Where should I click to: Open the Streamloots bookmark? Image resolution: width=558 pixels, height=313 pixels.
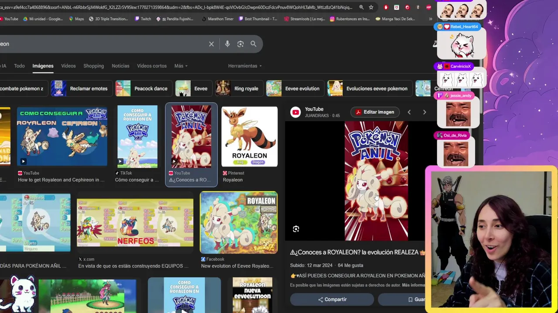pos(304,19)
